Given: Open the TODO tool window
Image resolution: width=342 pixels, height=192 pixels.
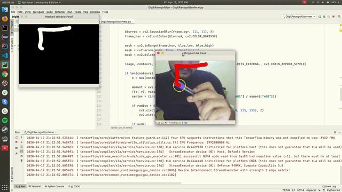Looking at the screenshot, I should pos(74,187).
